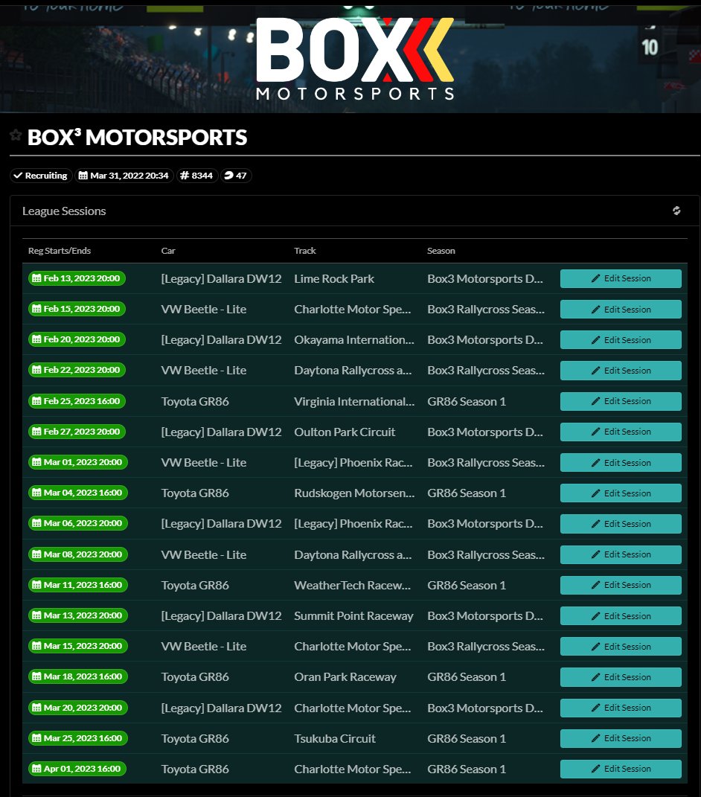Edit Session for Feb 15 Charlotte rallycross
This screenshot has width=701, height=797.
[621, 309]
